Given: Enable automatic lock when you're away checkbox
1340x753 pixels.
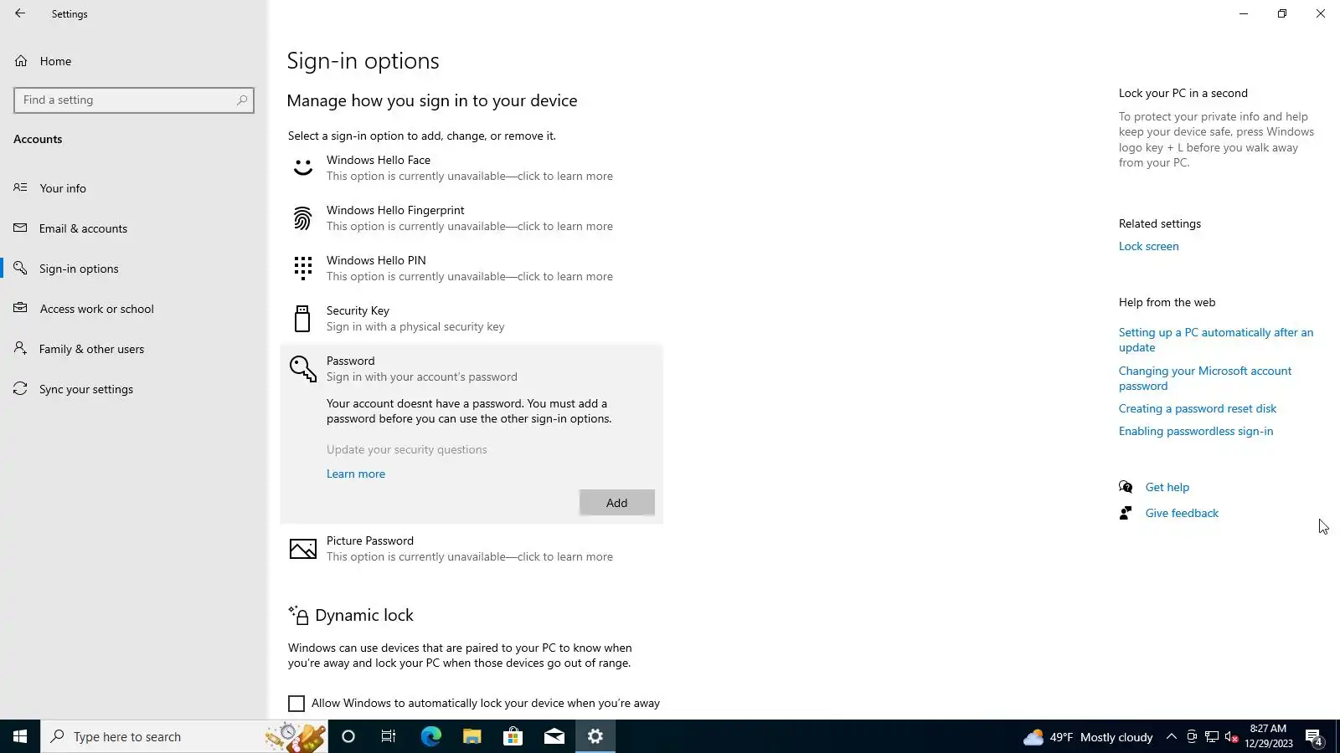Looking at the screenshot, I should coord(296,704).
